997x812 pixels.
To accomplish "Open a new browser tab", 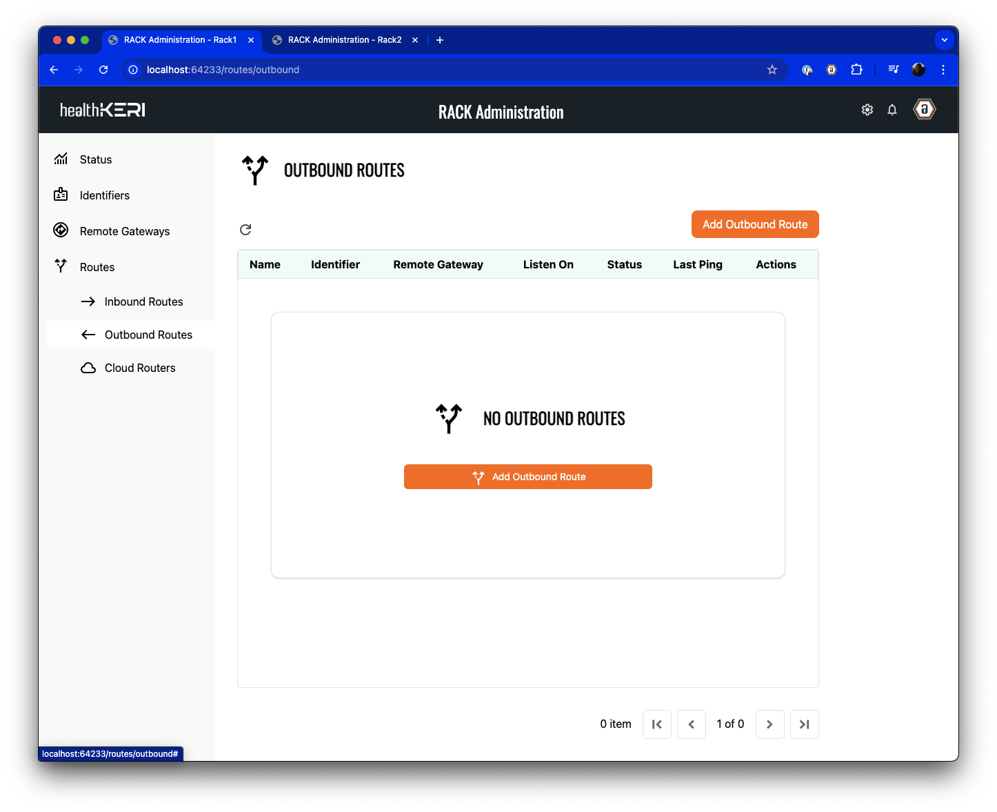I will click(x=440, y=40).
